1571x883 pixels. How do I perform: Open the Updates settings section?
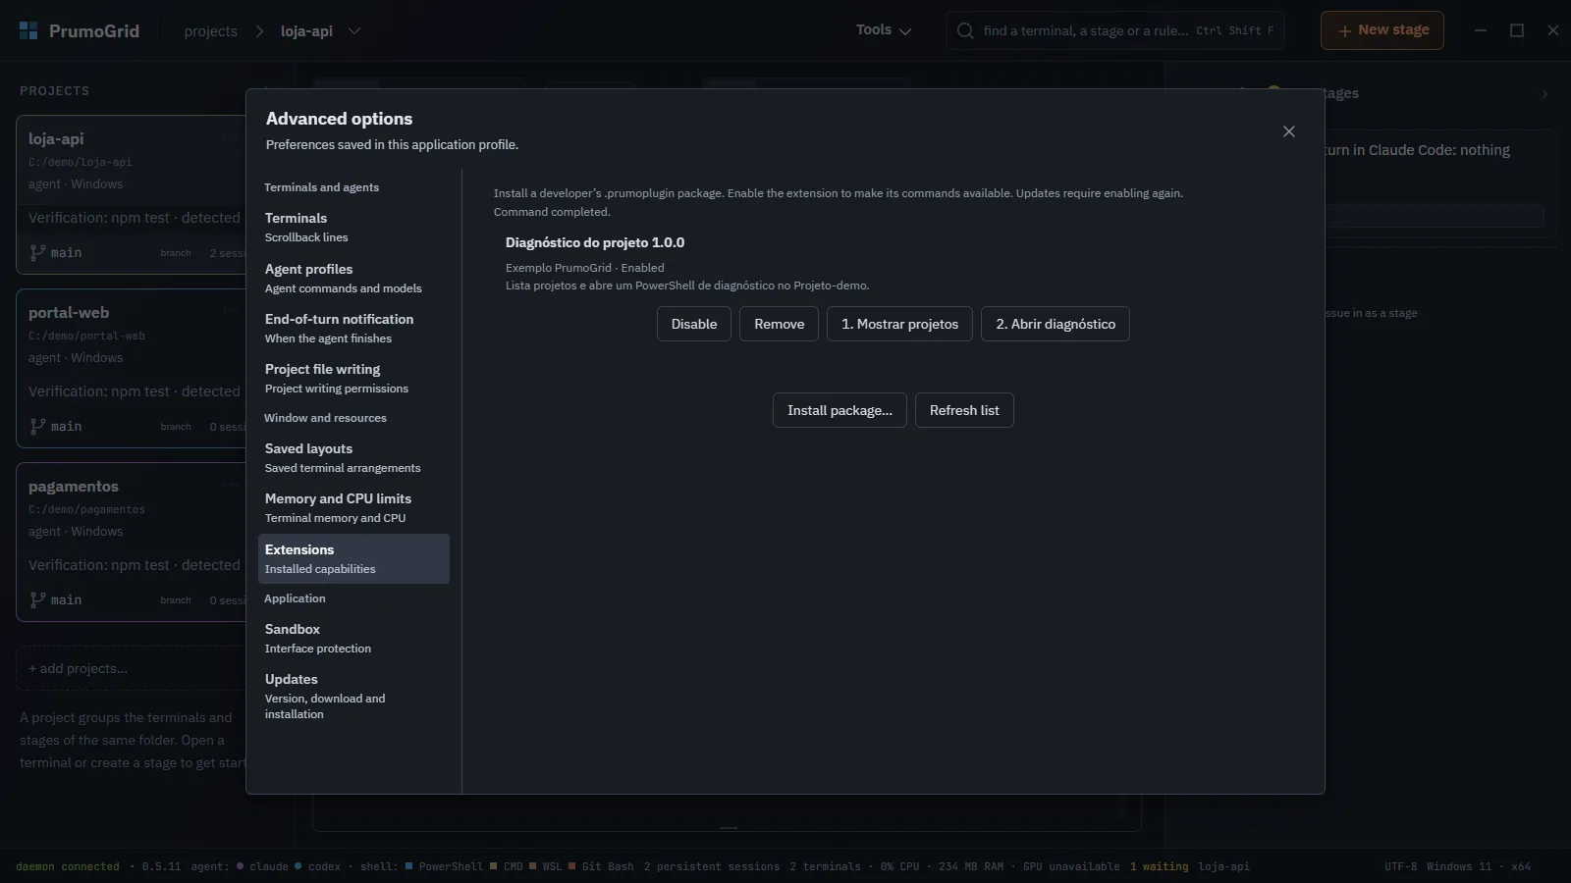353,696
